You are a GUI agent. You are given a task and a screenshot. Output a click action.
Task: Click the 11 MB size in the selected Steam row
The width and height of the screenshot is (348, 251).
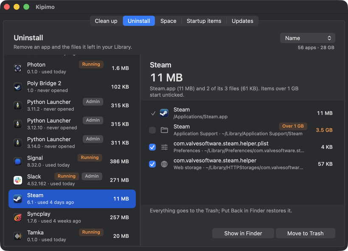coord(121,199)
